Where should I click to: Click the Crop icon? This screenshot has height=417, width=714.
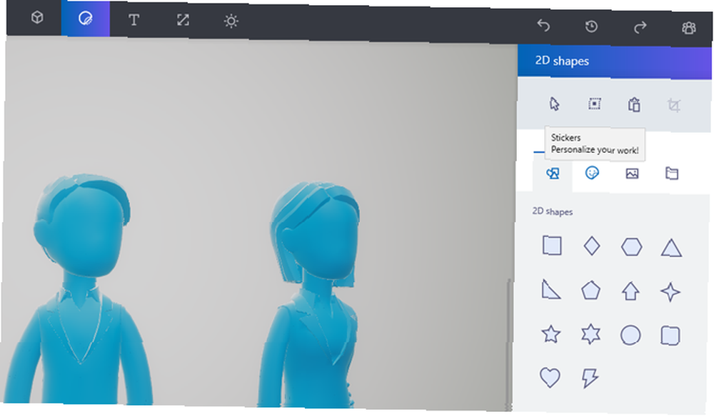[x=674, y=106]
